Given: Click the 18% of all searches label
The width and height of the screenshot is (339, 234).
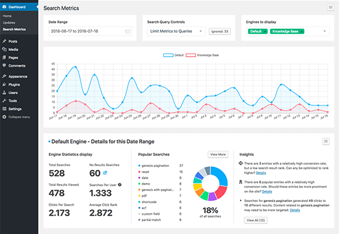Looking at the screenshot, I should pyautogui.click(x=210, y=212).
